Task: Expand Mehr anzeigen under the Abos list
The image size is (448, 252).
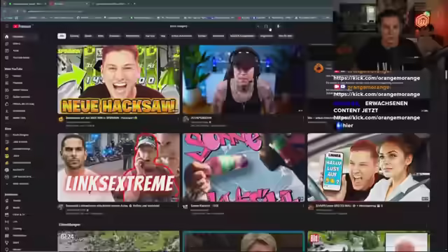Action: [x=20, y=183]
